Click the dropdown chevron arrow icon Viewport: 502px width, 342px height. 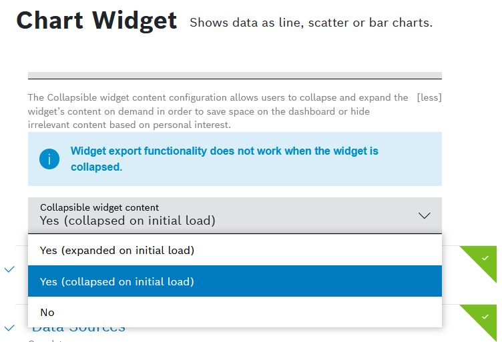coord(424,215)
